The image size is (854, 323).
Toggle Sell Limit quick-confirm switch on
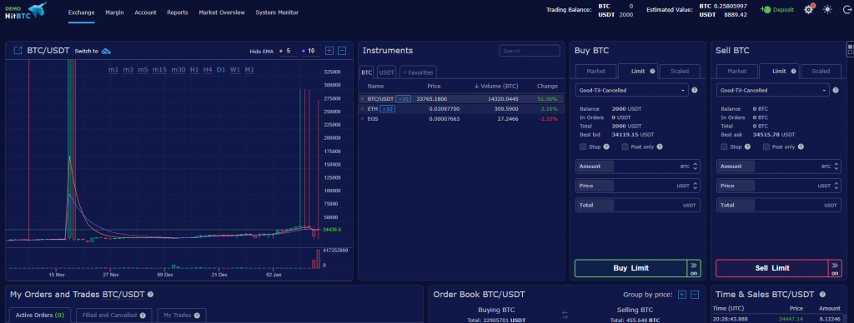coord(835,268)
